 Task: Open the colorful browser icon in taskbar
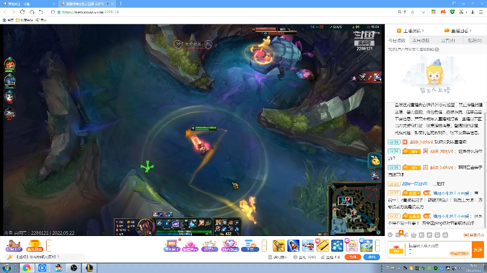[x=26, y=268]
